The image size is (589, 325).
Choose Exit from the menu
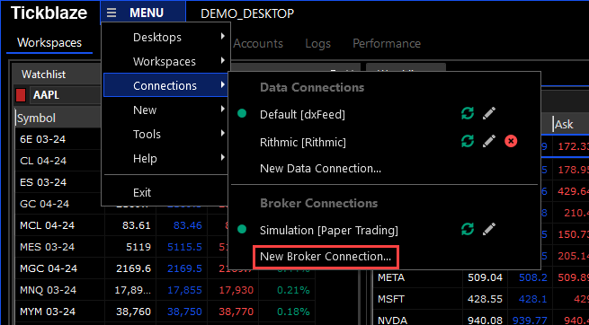[x=165, y=193]
